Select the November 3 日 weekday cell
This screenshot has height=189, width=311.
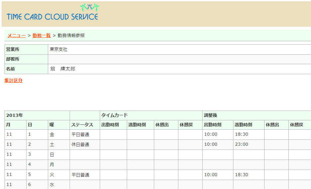pos(59,155)
